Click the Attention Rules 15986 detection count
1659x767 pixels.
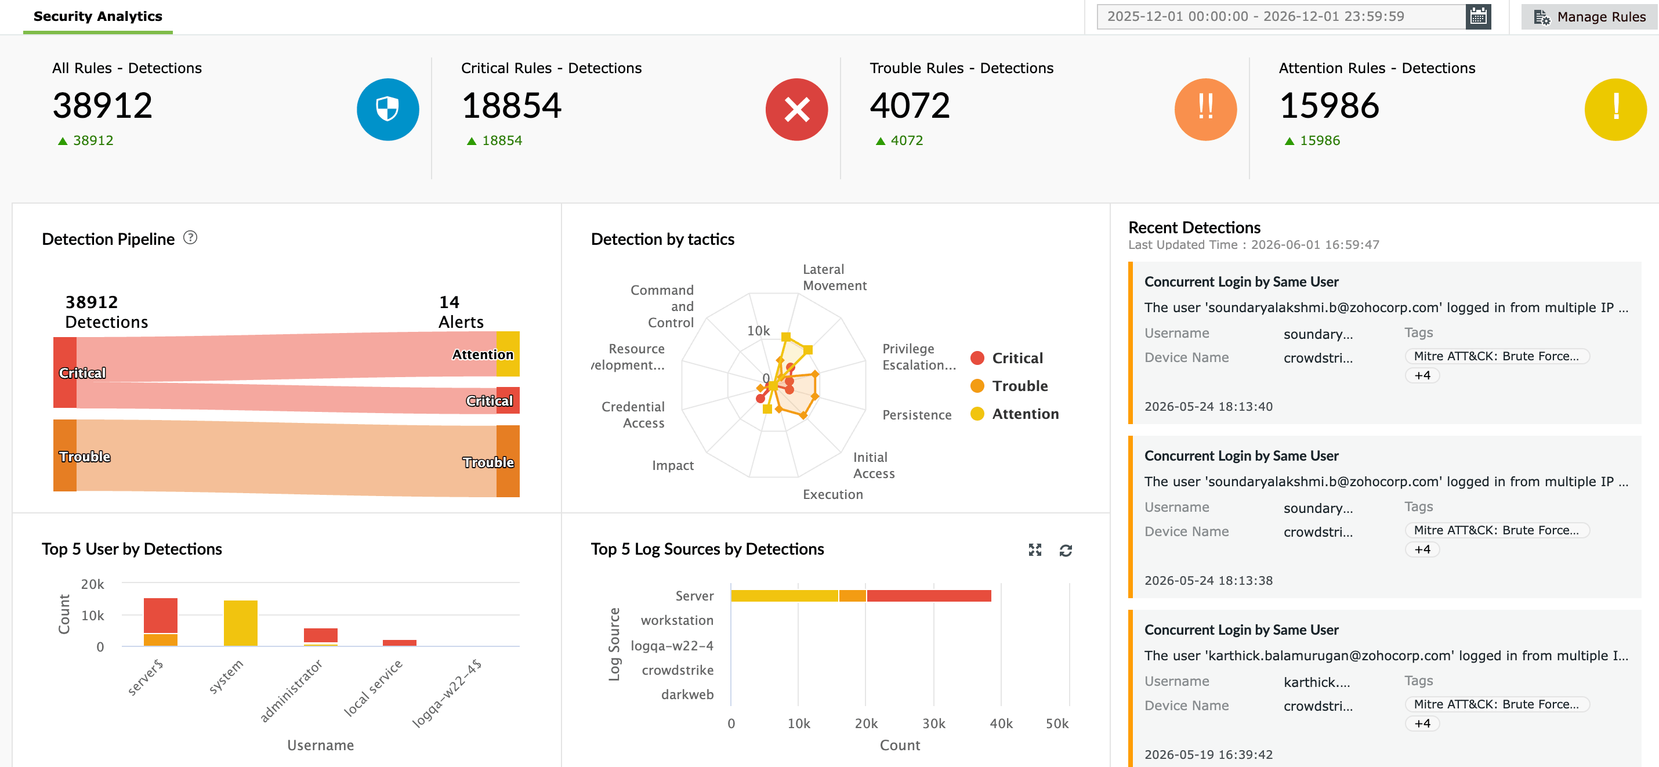(x=1330, y=105)
